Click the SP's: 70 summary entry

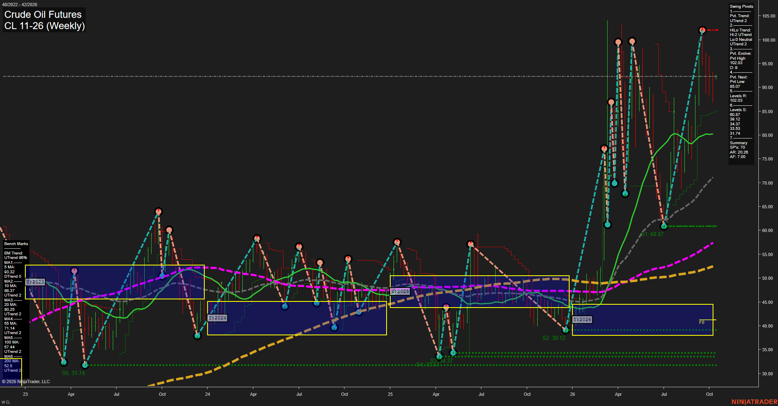pos(737,147)
